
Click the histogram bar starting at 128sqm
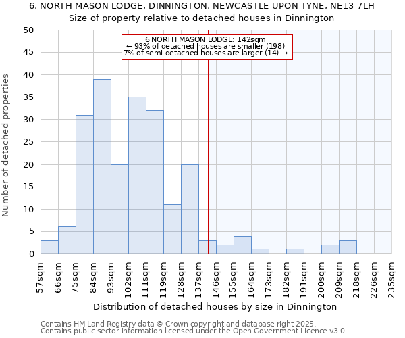pos(190,209)
